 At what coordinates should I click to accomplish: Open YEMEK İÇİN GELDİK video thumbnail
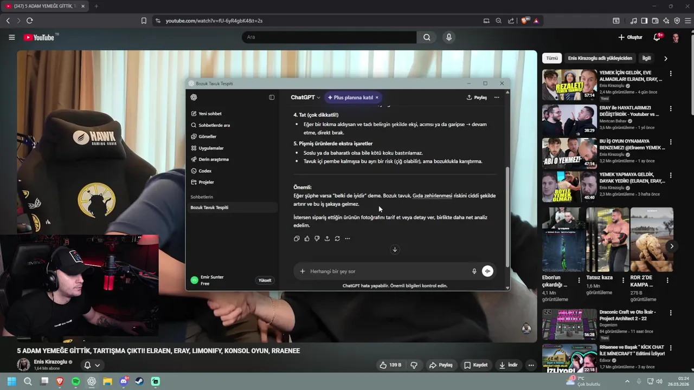[x=569, y=84]
